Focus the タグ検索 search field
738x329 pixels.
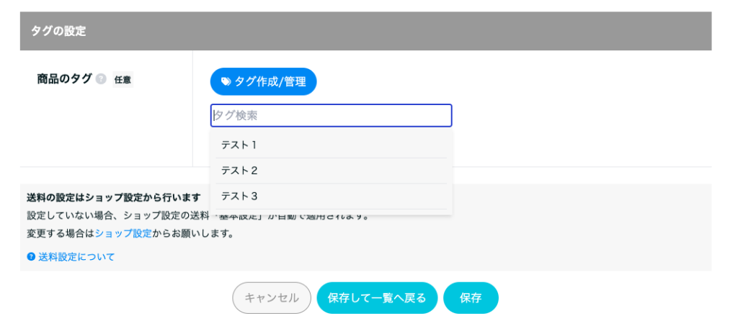tap(331, 115)
